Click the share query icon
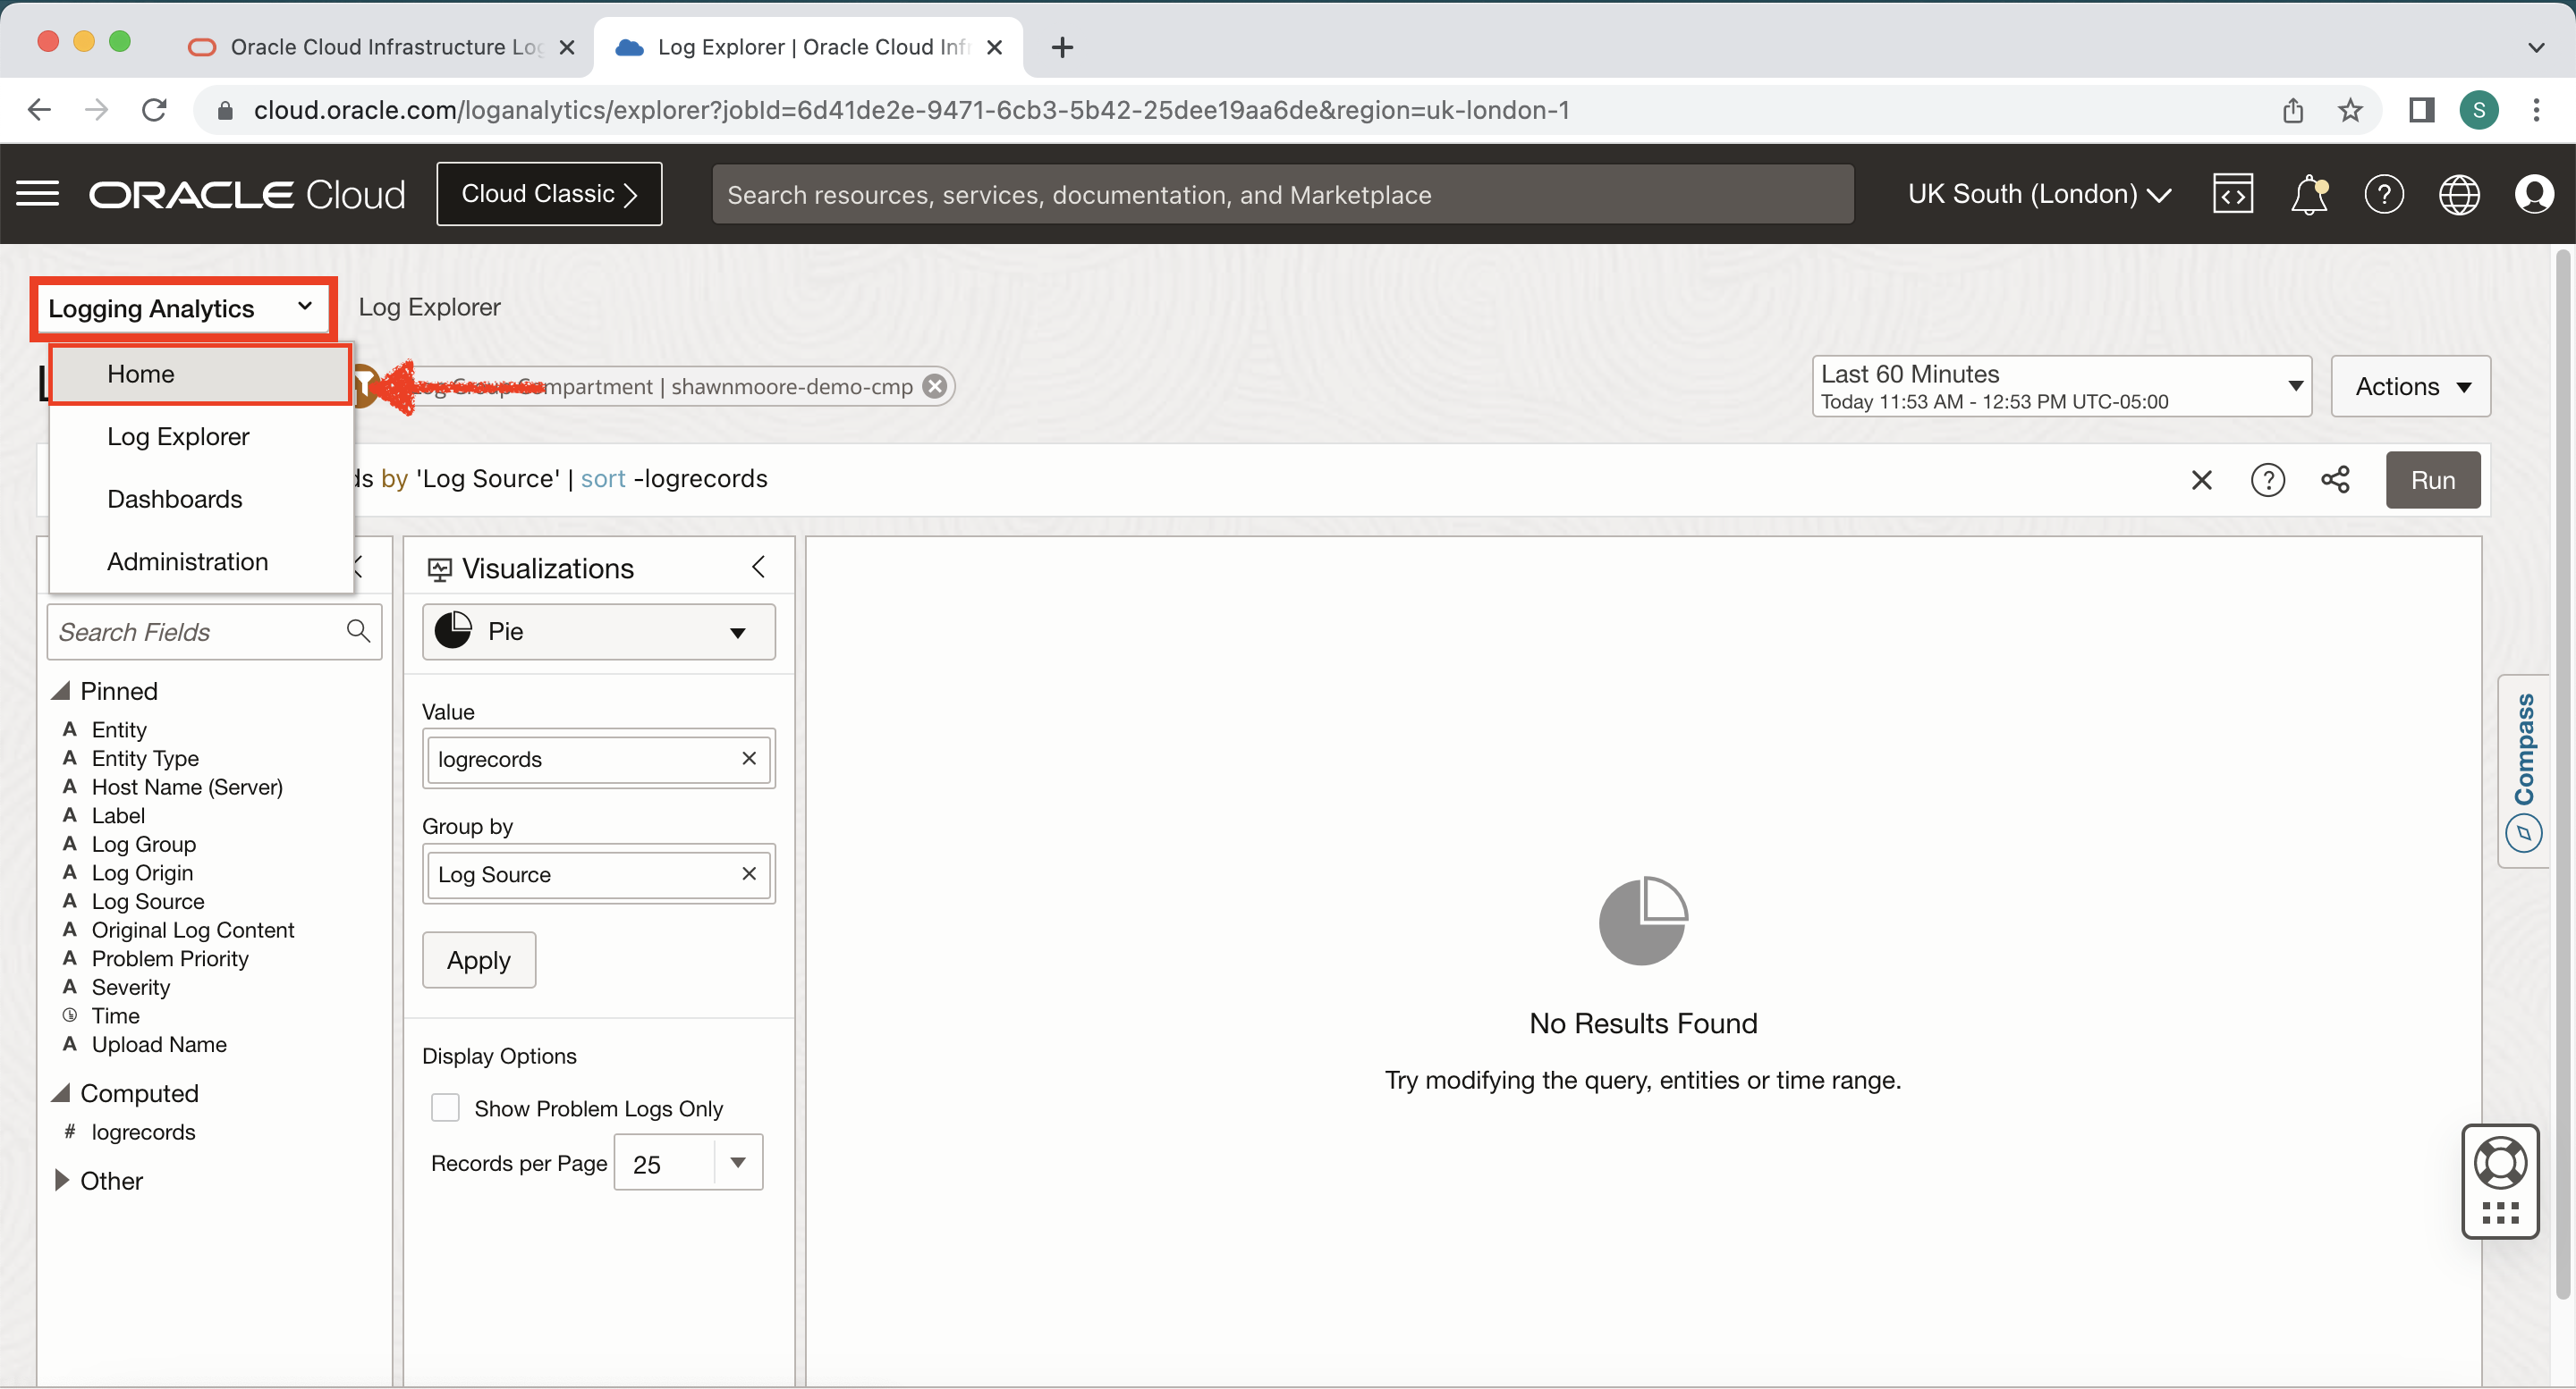The image size is (2576, 1389). tap(2335, 480)
